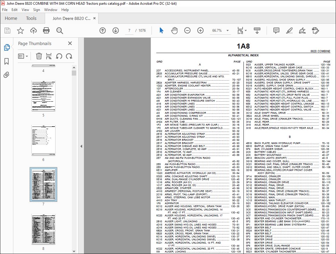Close the Page Thumbnails panel

70,43
